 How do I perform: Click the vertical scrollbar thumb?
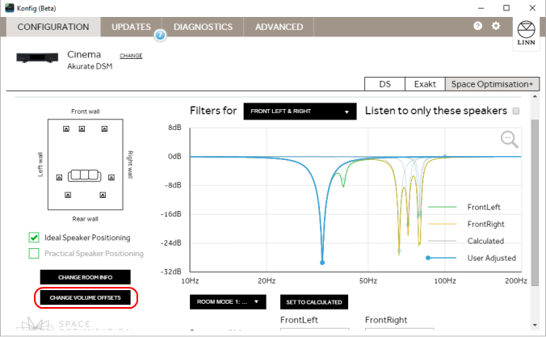pos(535,203)
